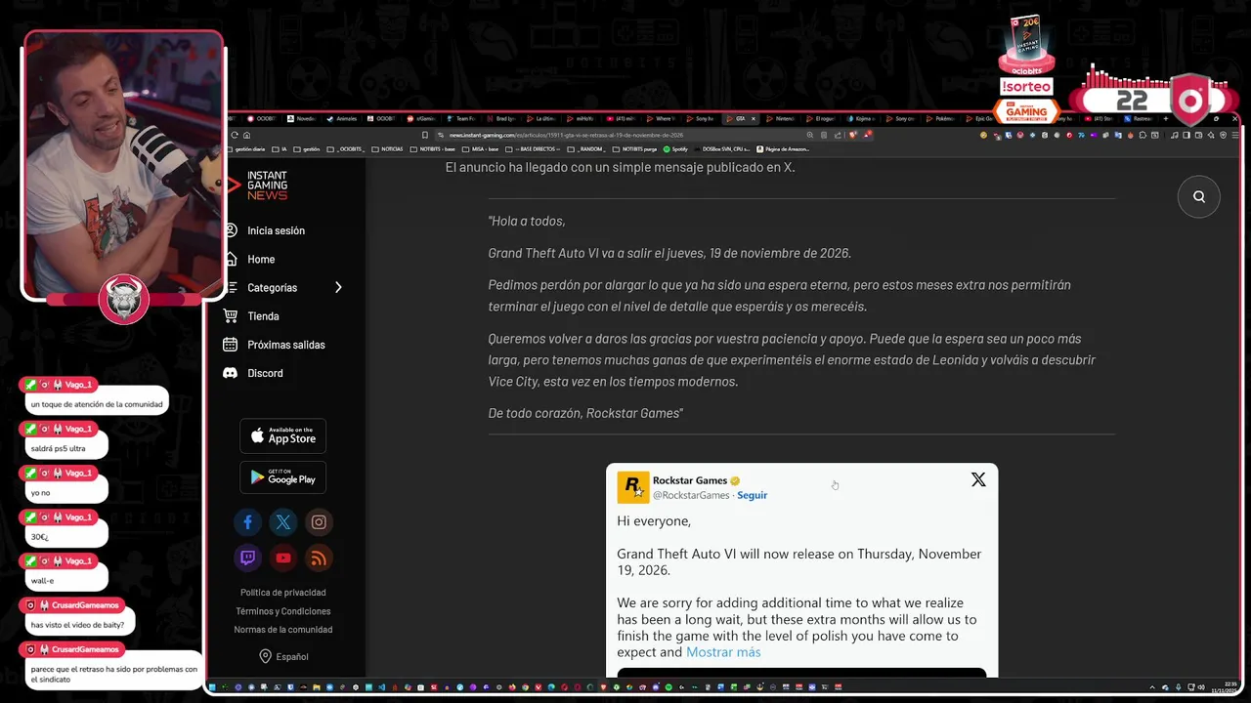Go to Home in sidebar
This screenshot has height=703, width=1251.
tap(261, 259)
